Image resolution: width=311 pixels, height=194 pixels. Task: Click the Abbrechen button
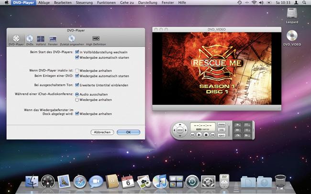click(x=102, y=132)
